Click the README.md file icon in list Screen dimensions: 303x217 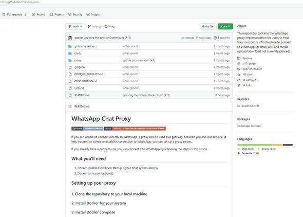[70, 95]
